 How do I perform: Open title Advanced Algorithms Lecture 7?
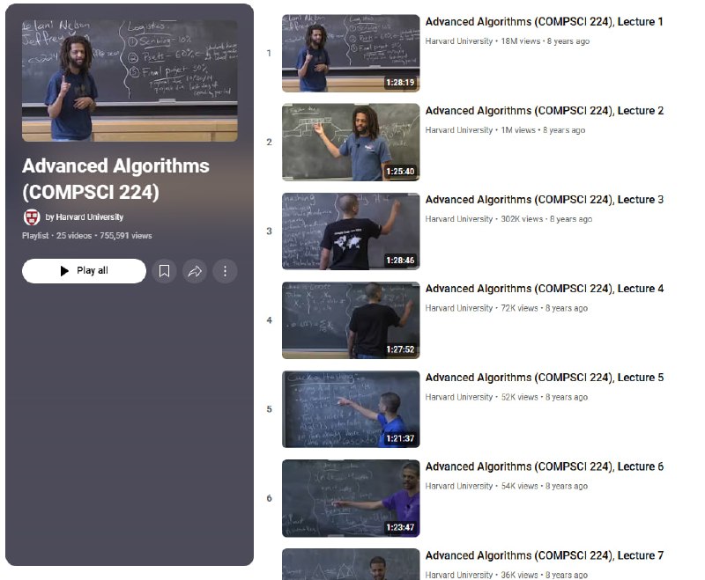pos(544,555)
